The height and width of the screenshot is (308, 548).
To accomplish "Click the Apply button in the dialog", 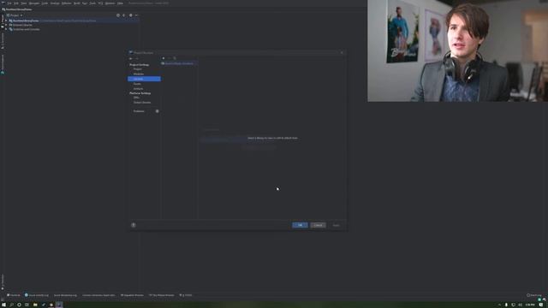I will [336, 225].
